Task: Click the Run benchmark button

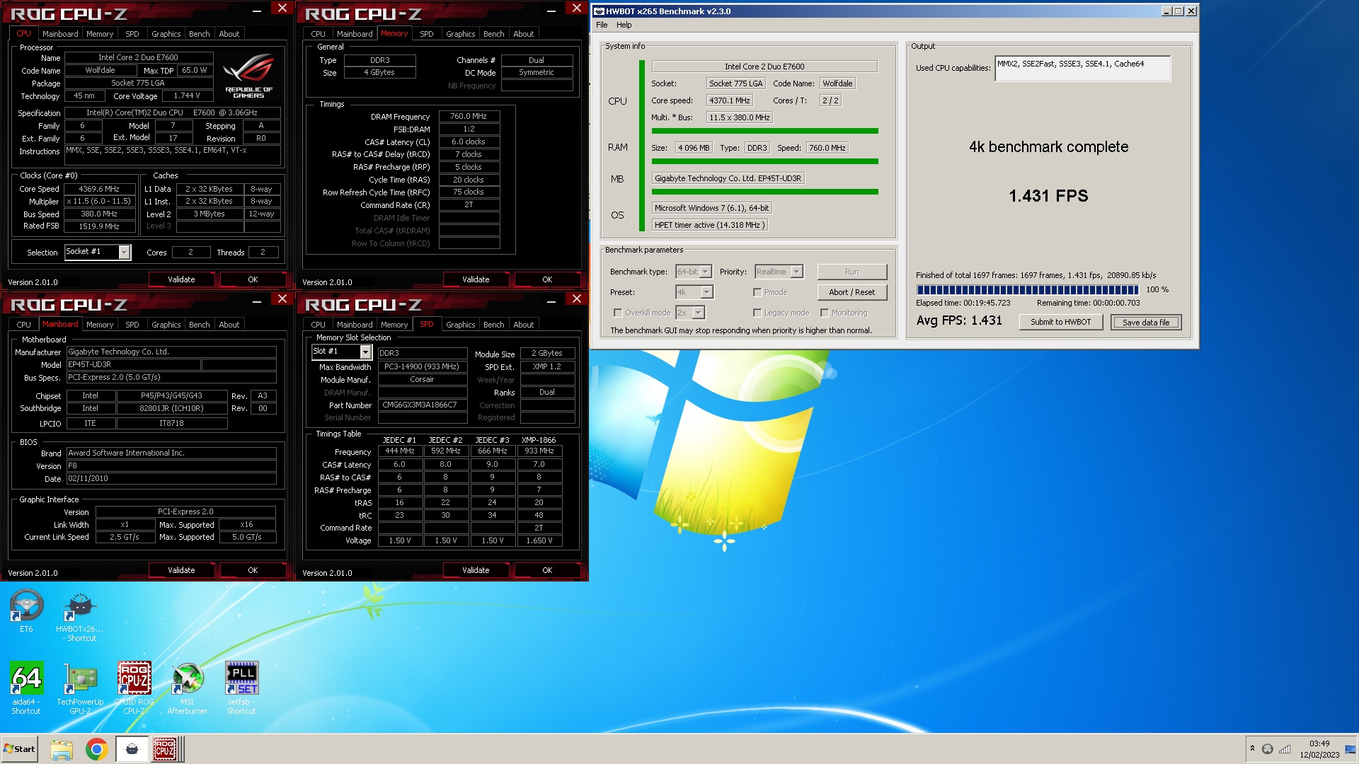Action: click(x=851, y=272)
